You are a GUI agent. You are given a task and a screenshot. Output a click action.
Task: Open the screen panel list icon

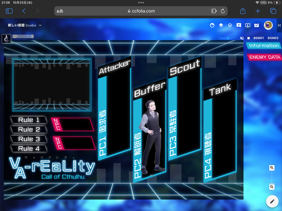(x=248, y=25)
